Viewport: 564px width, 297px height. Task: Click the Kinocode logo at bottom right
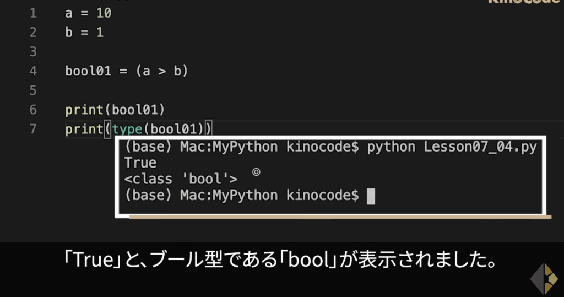coord(544,279)
